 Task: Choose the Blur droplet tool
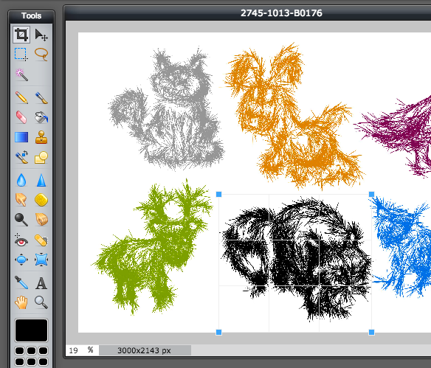pos(21,180)
